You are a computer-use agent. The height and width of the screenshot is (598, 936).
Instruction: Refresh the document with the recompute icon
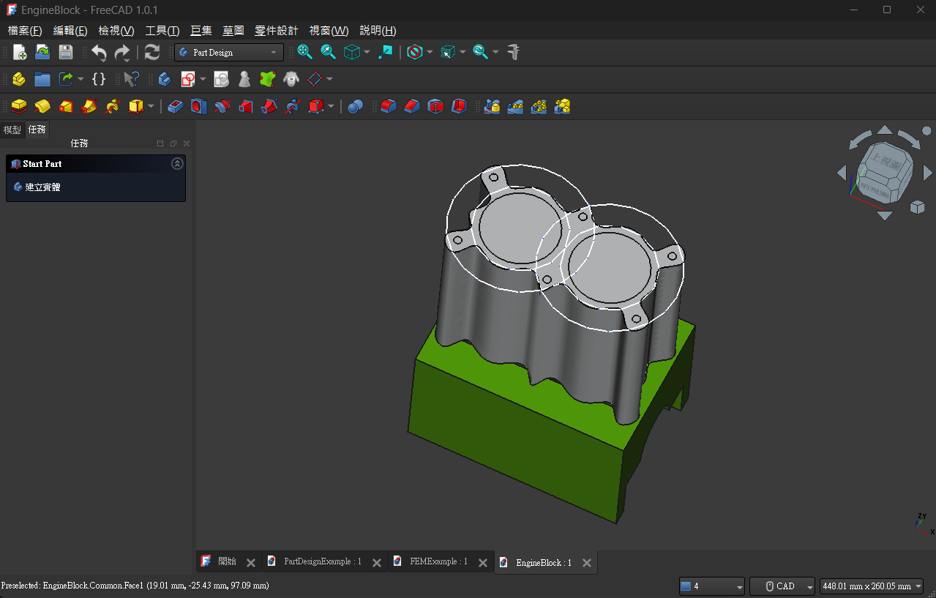click(151, 52)
